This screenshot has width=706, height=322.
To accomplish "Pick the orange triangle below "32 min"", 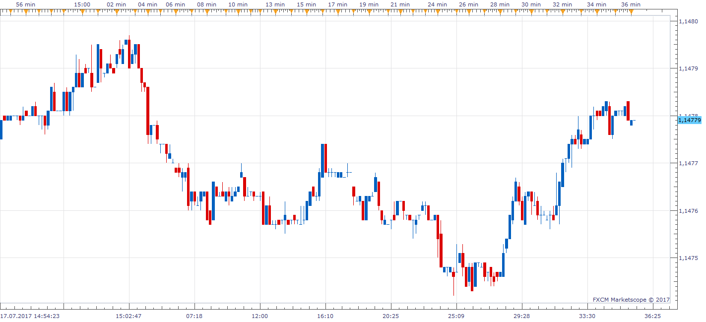I will (562, 11).
